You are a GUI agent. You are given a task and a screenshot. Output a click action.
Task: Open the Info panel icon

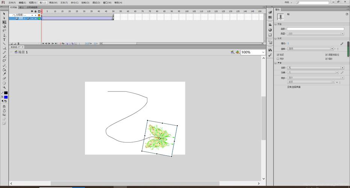pyautogui.click(x=270, y=30)
